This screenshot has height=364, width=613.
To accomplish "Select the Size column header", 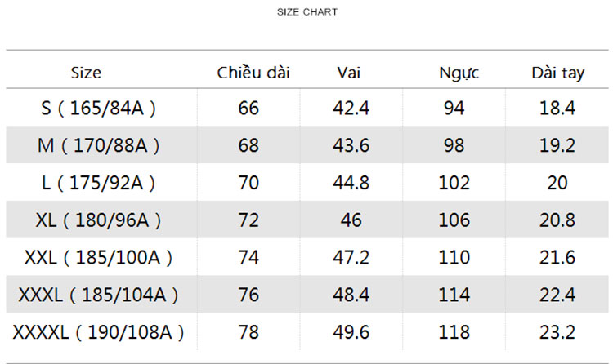I will tap(86, 73).
